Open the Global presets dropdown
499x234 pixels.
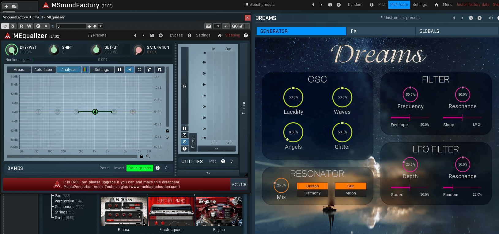(259, 5)
